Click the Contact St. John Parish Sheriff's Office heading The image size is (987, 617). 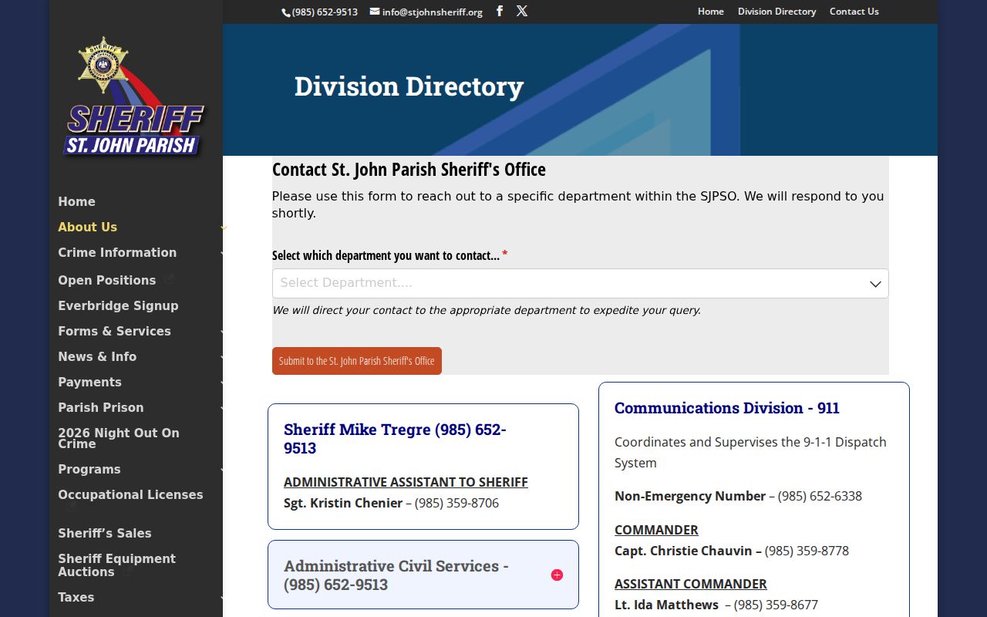point(409,170)
